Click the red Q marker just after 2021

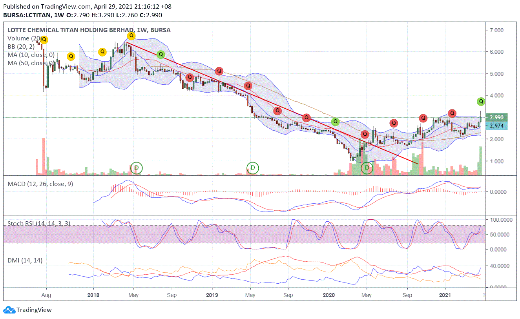[x=452, y=113]
